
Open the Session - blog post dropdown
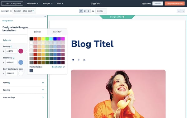(x=24, y=11)
